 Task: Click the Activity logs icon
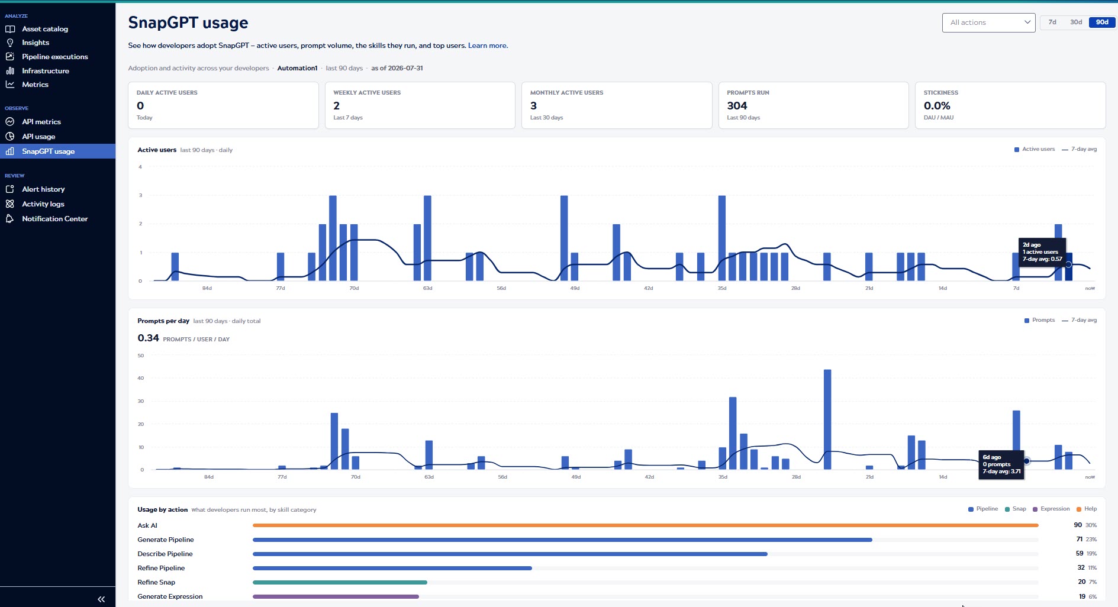coord(10,204)
